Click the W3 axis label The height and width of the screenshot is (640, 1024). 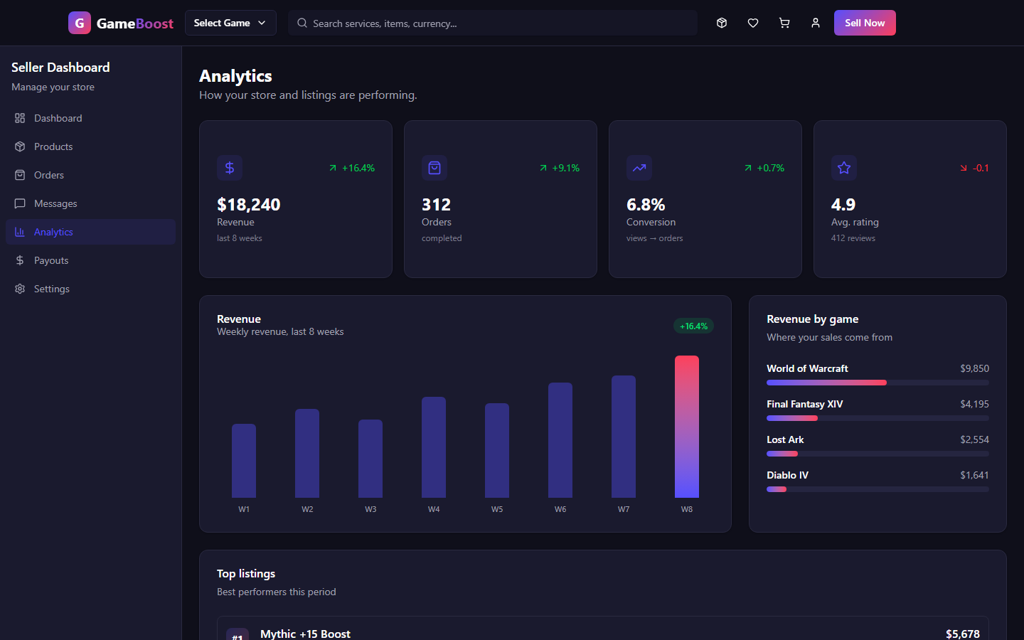point(370,509)
